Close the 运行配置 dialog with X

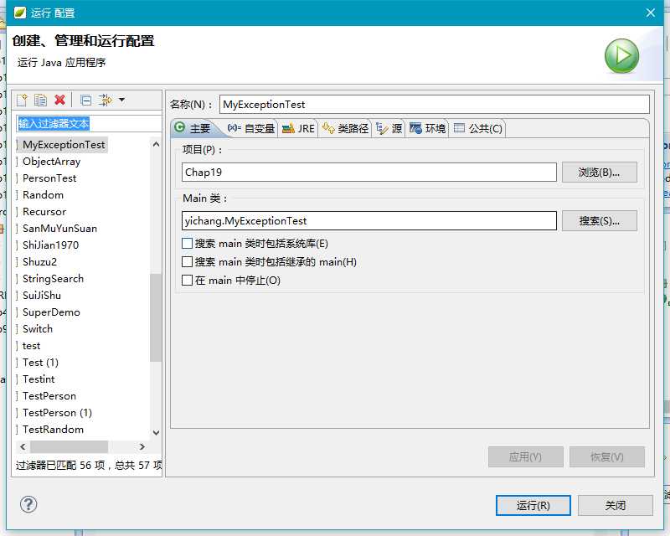click(x=651, y=13)
